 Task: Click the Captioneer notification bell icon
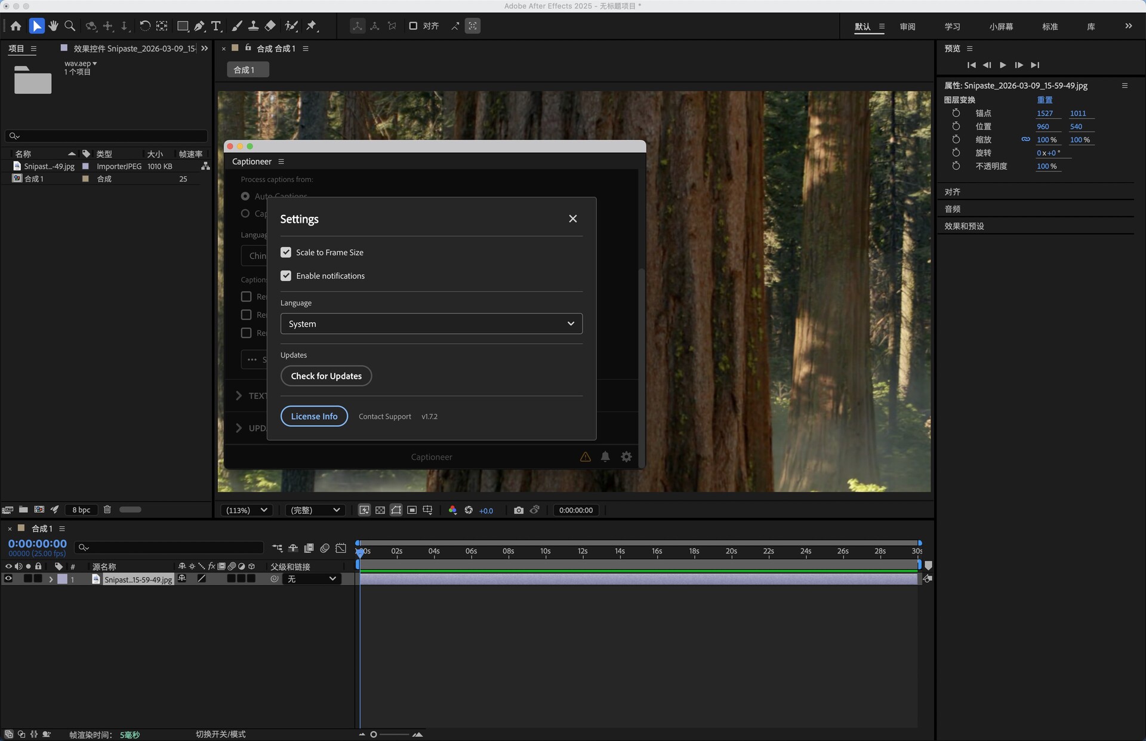[x=605, y=457]
